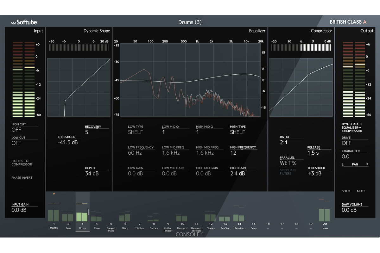Image resolution: width=380 pixels, height=253 pixels.
Task: Edit the Low Frequency 60 Hz value
Action: point(135,153)
